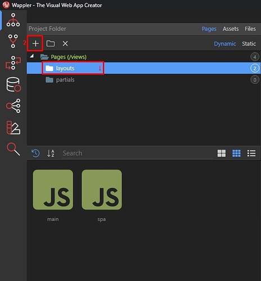Viewport: 261px width, 281px height.
Task: Click the search input field
Action: [137, 153]
